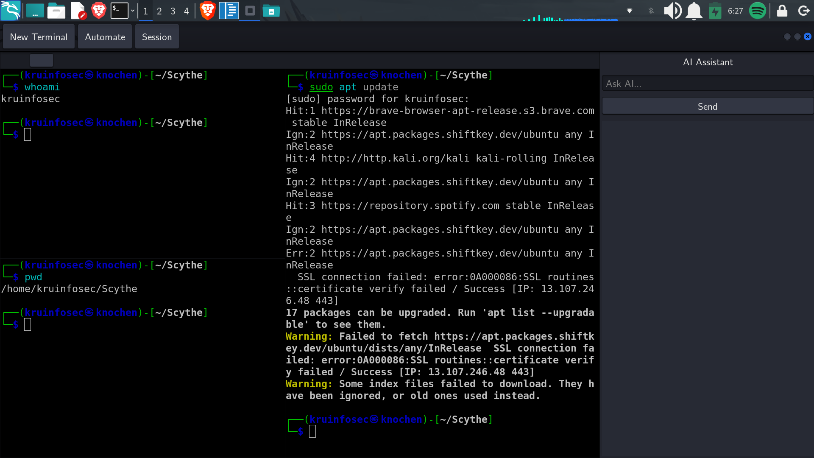Expand the terminal launcher dropdown arrow
The image size is (814, 458).
click(133, 11)
